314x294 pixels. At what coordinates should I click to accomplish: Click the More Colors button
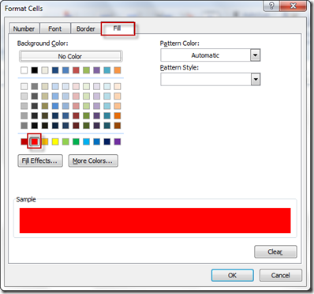coord(93,160)
